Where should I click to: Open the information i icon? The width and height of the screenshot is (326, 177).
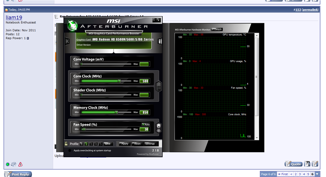coord(160,41)
